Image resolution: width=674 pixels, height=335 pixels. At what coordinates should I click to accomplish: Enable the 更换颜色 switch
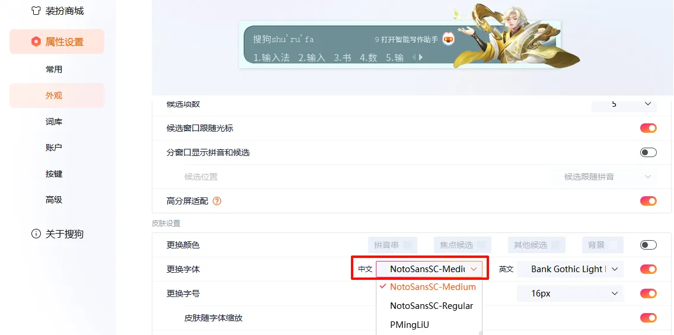648,245
